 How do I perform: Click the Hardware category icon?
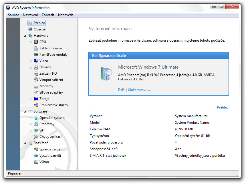30,36
